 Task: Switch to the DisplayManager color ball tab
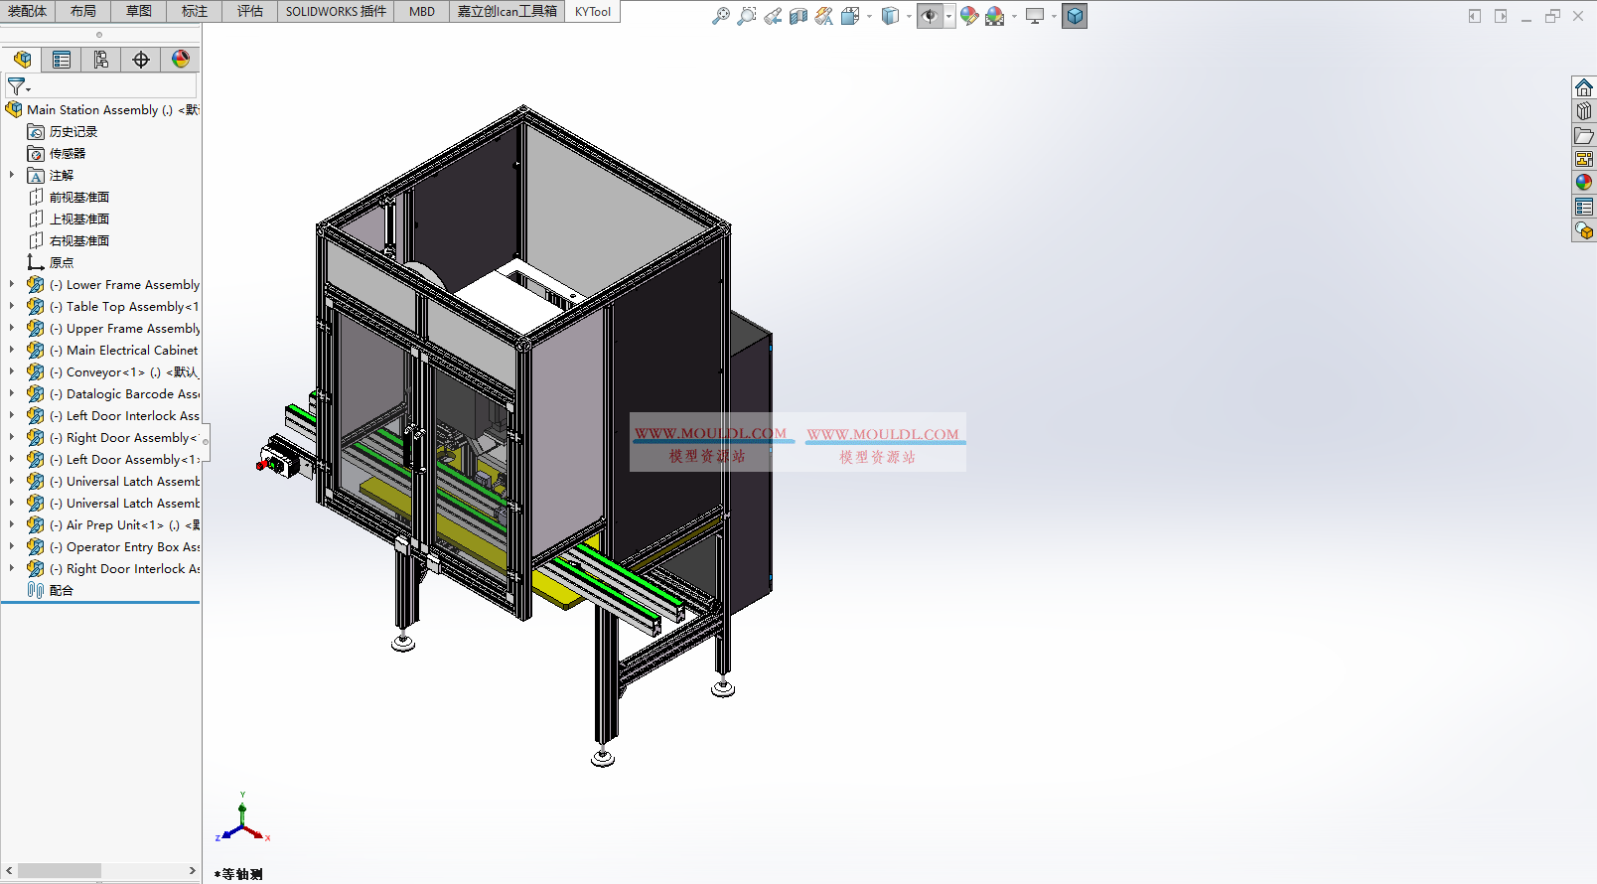(x=181, y=60)
